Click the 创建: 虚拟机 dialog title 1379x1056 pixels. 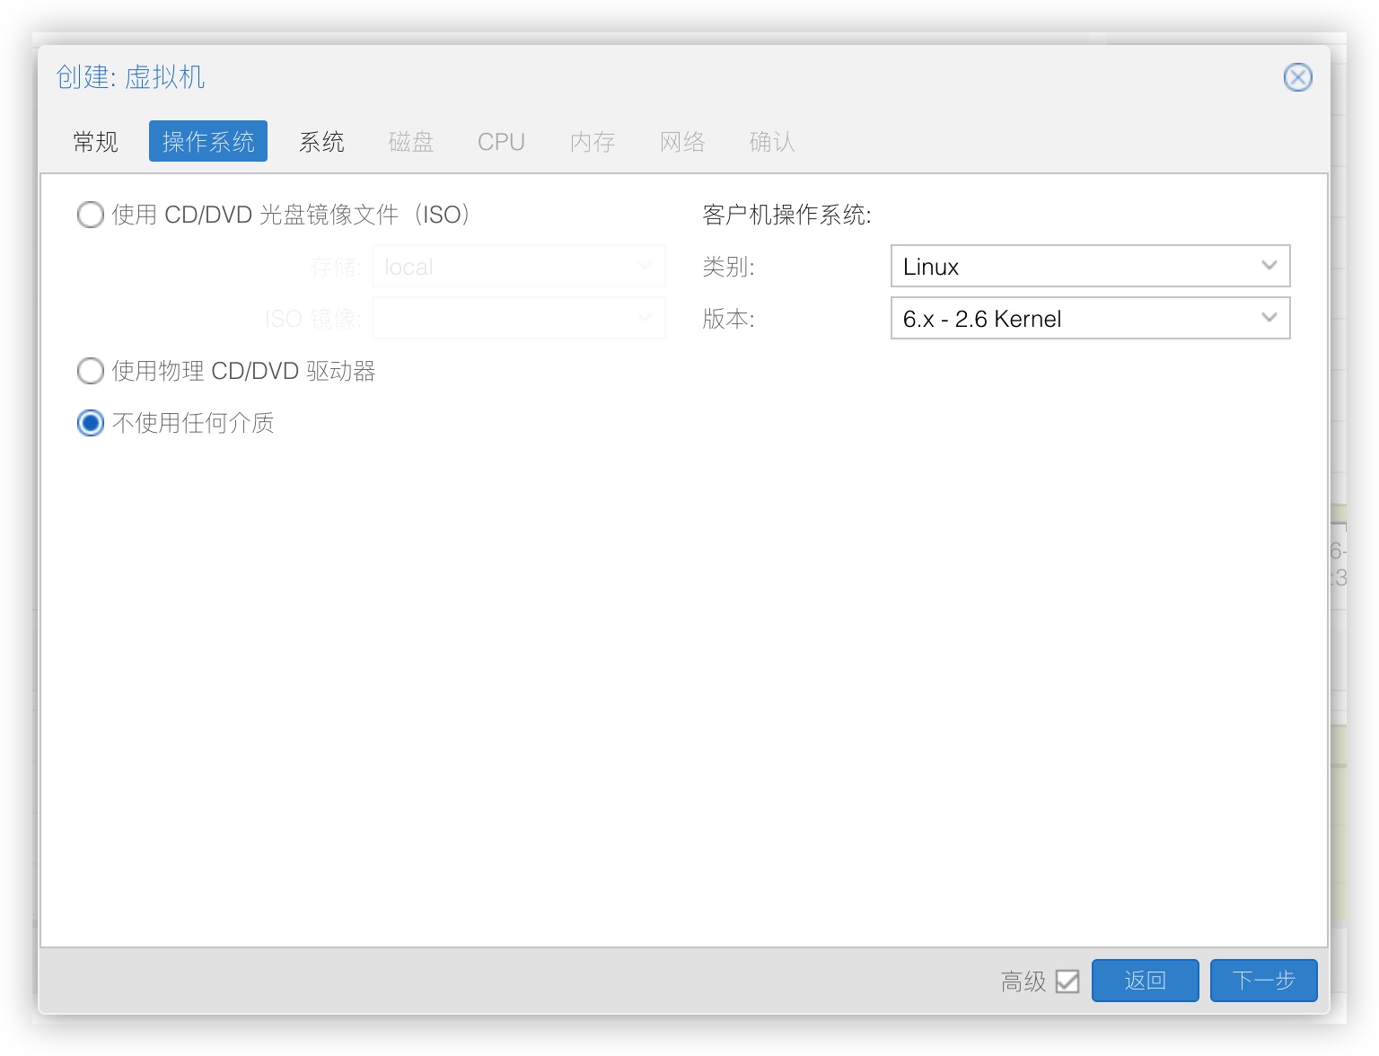click(131, 77)
